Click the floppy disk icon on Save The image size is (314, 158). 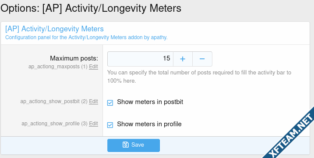click(x=126, y=145)
